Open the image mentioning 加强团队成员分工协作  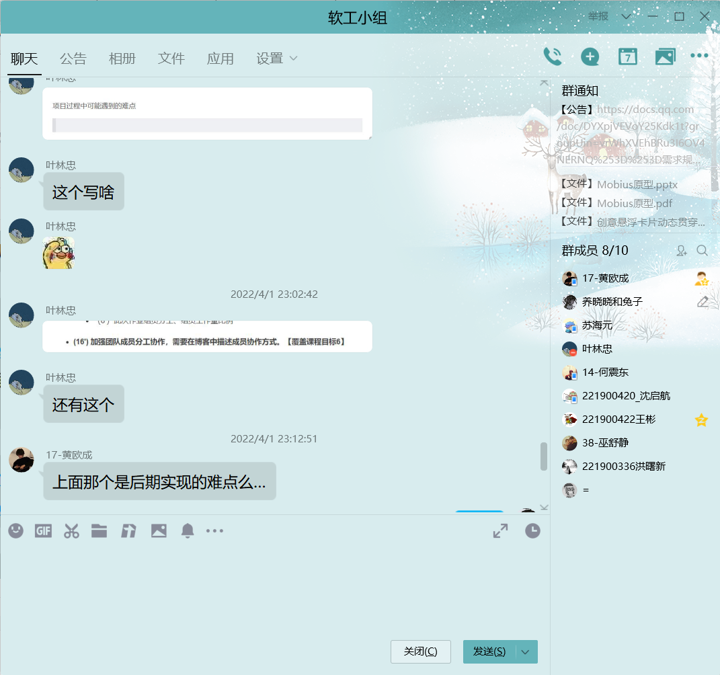tap(207, 337)
